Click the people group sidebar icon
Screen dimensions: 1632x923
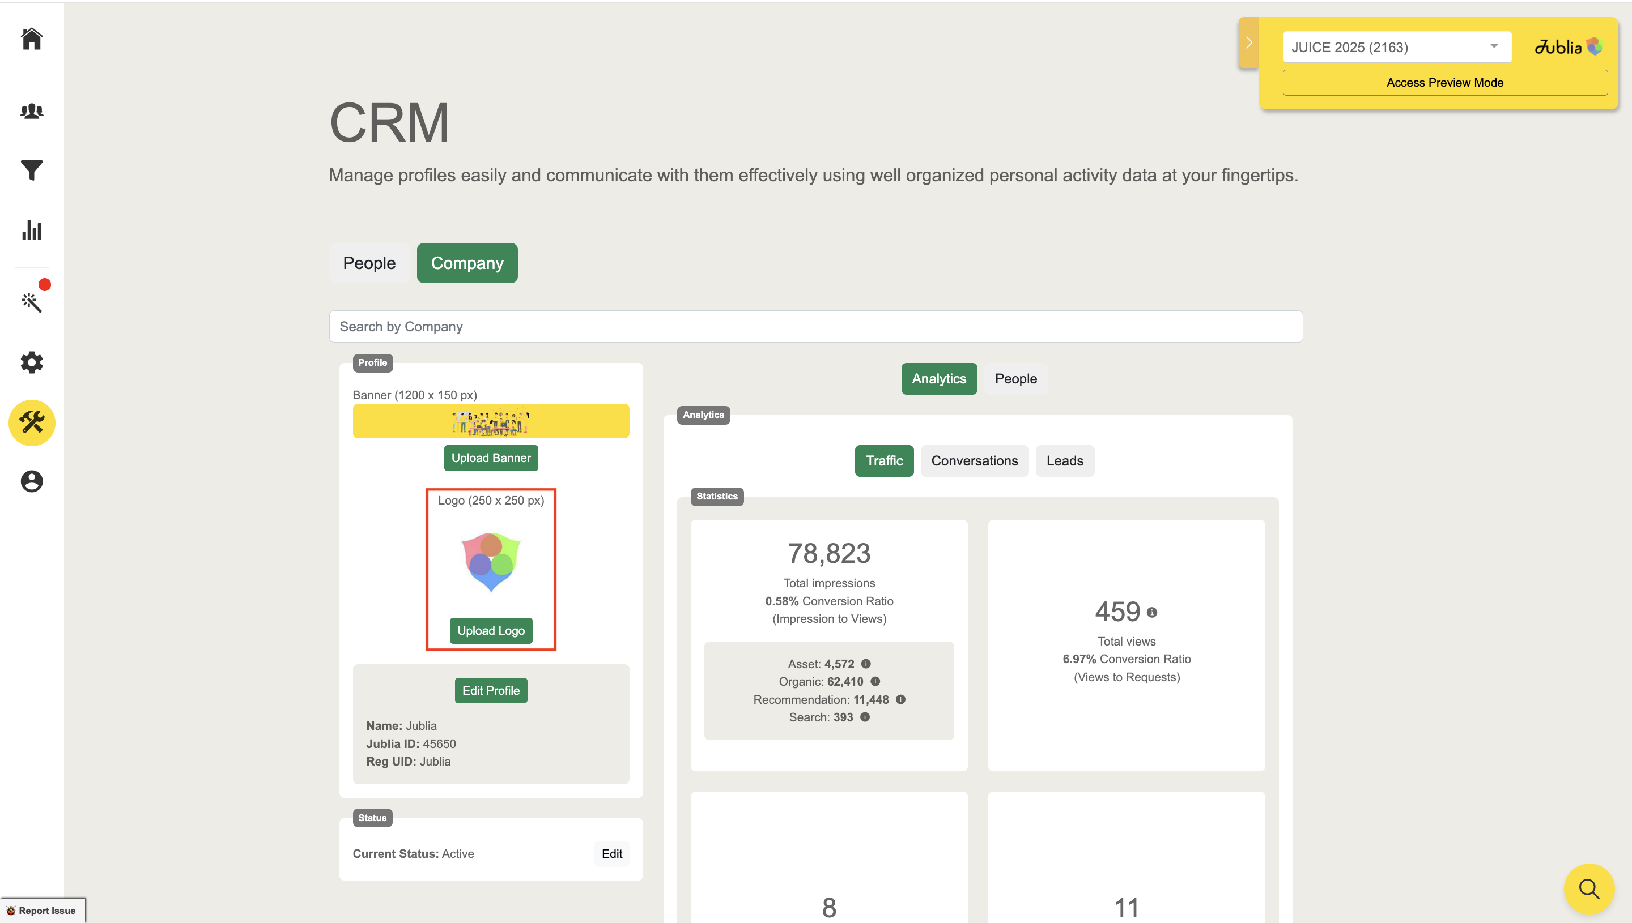click(x=32, y=111)
